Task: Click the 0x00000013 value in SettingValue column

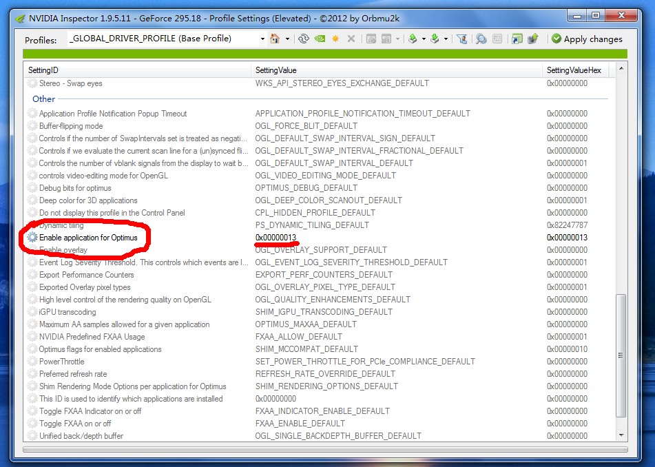Action: coord(275,237)
